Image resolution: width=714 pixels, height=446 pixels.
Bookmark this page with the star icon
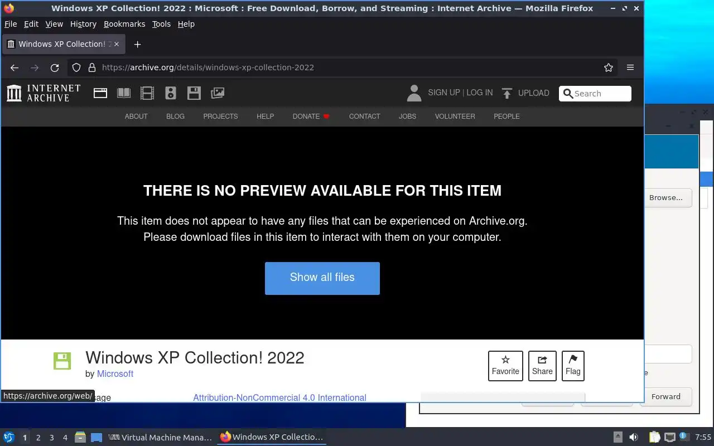[x=609, y=67]
